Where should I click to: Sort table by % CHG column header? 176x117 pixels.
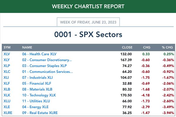coord(167,47)
